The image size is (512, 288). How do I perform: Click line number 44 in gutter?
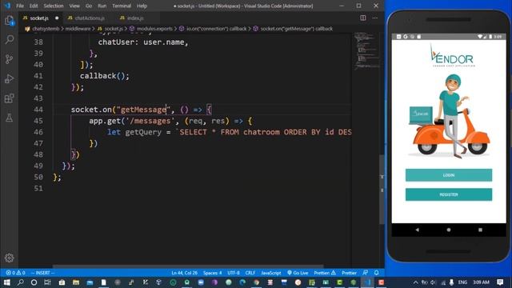38,110
